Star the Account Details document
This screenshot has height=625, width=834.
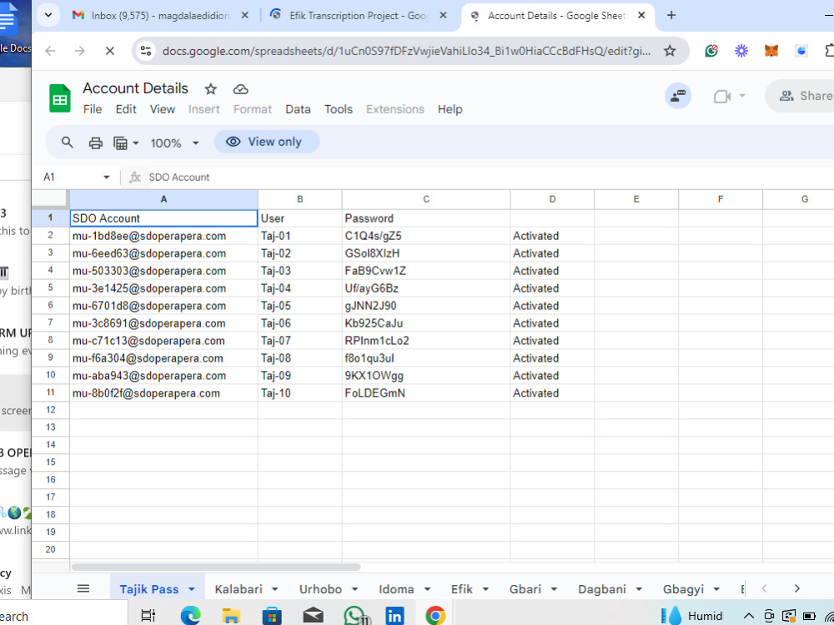click(211, 89)
